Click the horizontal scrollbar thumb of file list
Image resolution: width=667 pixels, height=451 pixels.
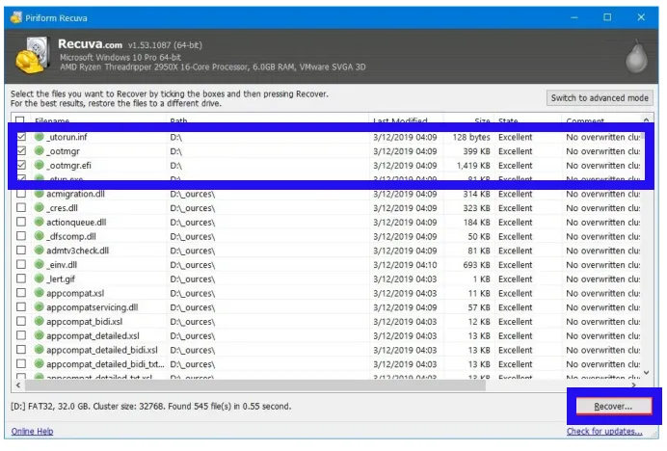255,385
